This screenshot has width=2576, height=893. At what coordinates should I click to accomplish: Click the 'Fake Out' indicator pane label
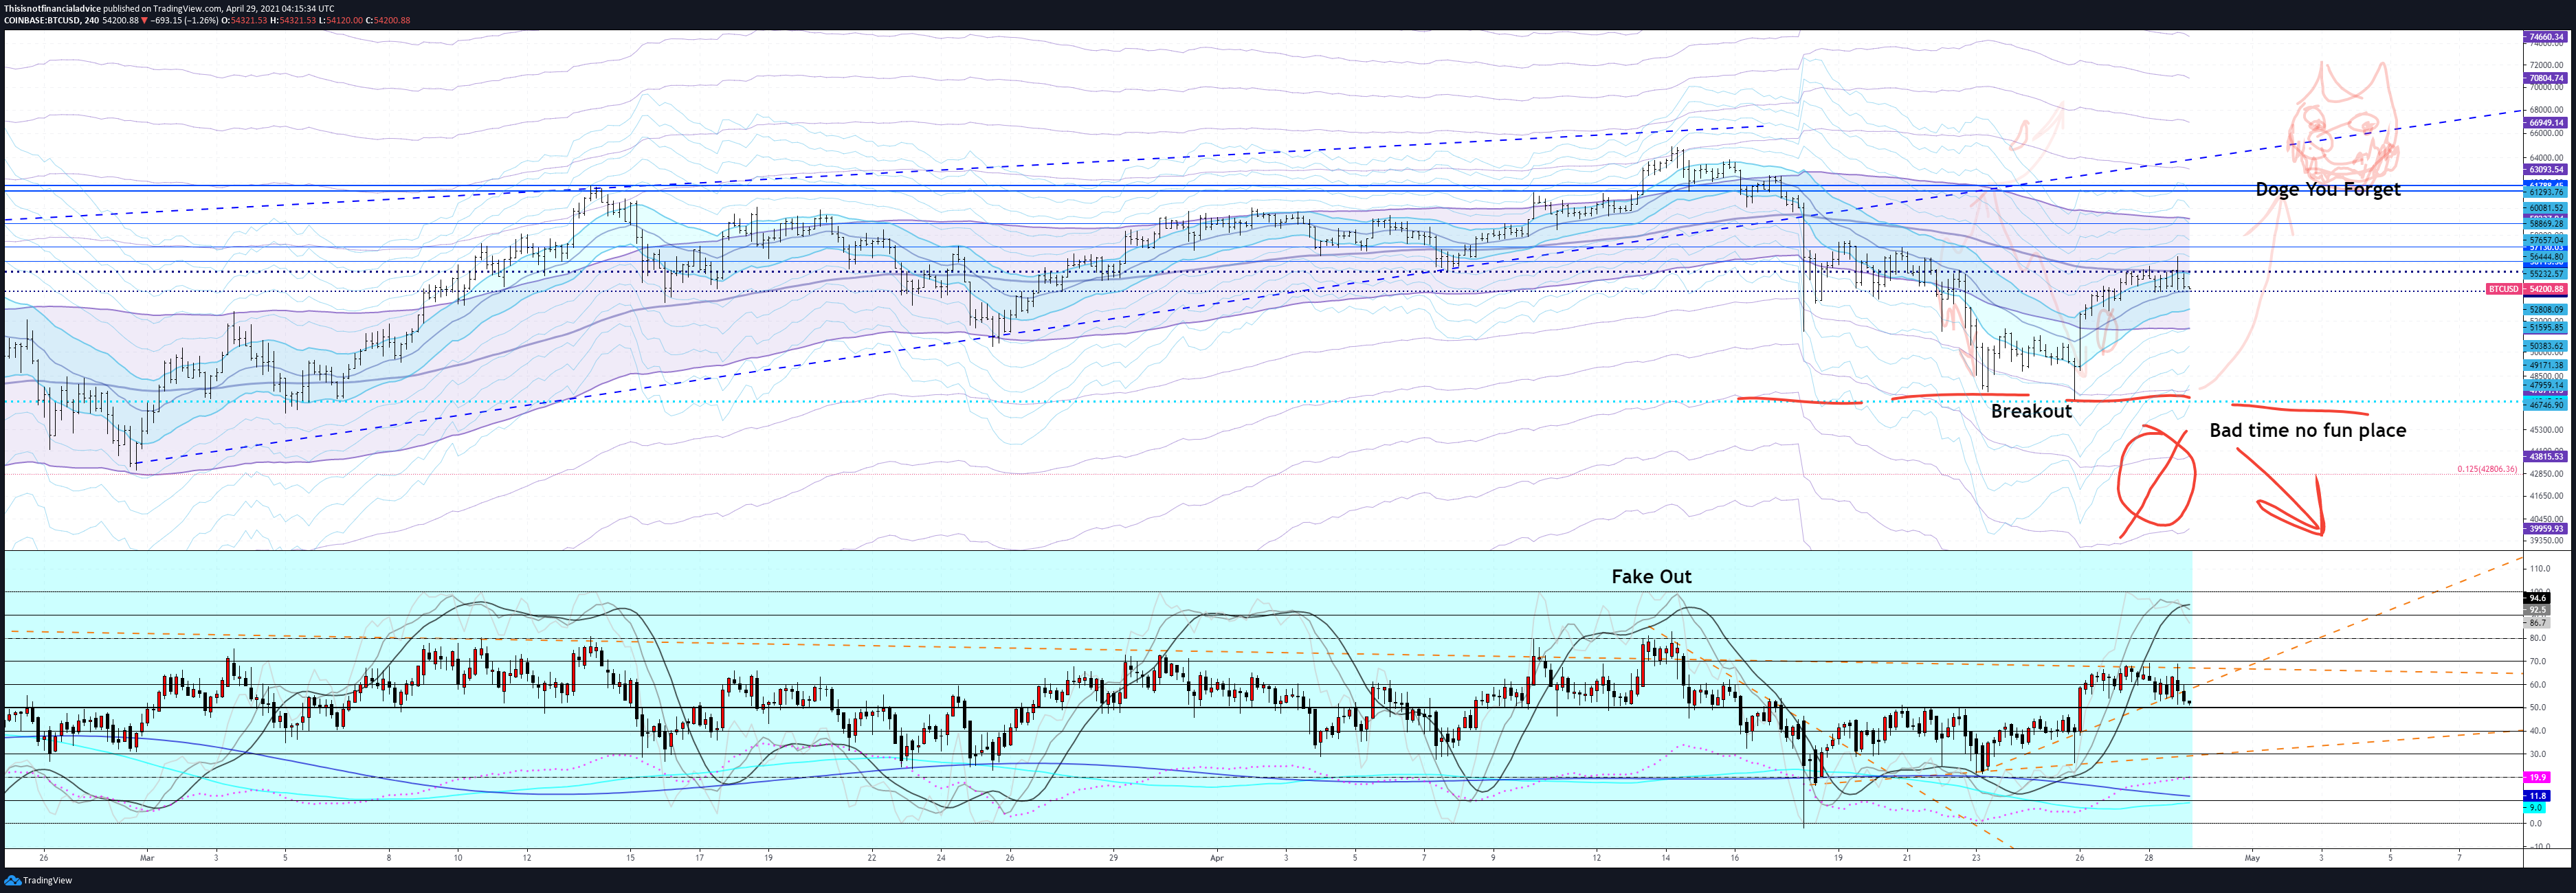pos(1651,576)
